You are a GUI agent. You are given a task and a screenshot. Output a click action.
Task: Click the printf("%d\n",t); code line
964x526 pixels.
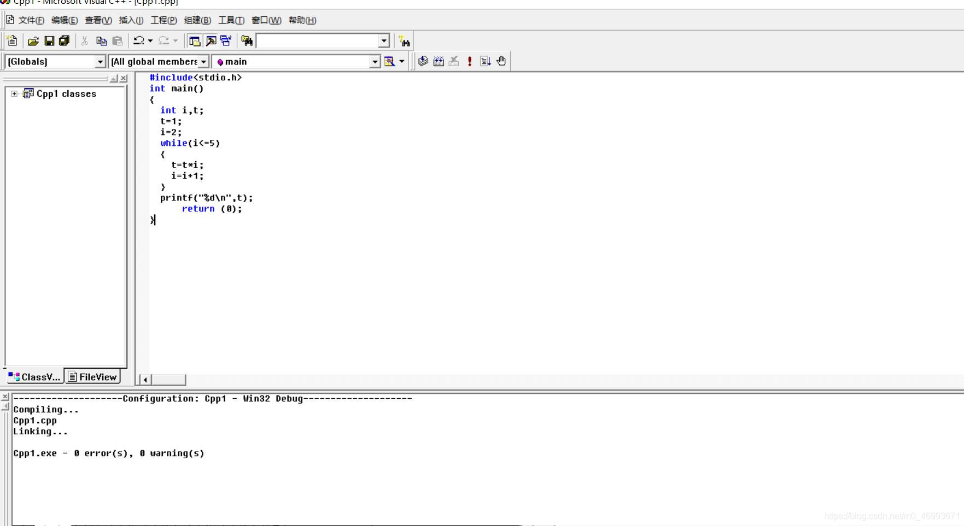coord(207,198)
